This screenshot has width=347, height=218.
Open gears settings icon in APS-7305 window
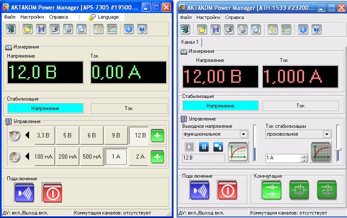[98, 29]
